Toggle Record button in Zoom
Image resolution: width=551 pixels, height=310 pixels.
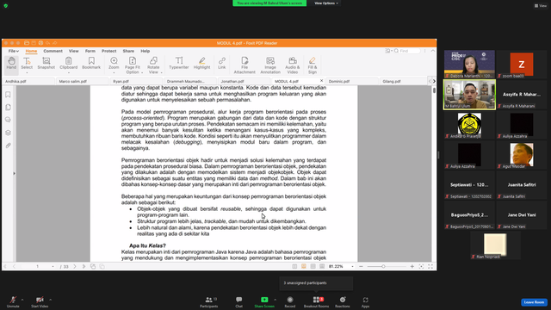290,302
